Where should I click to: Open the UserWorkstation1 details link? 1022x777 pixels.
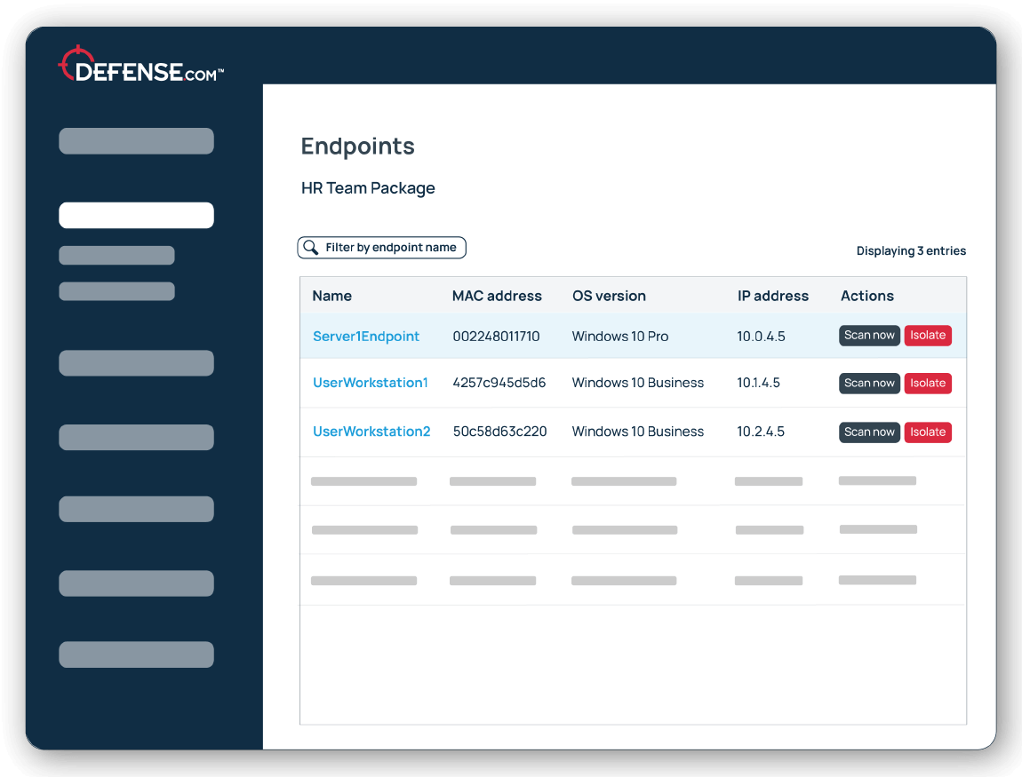coord(371,383)
